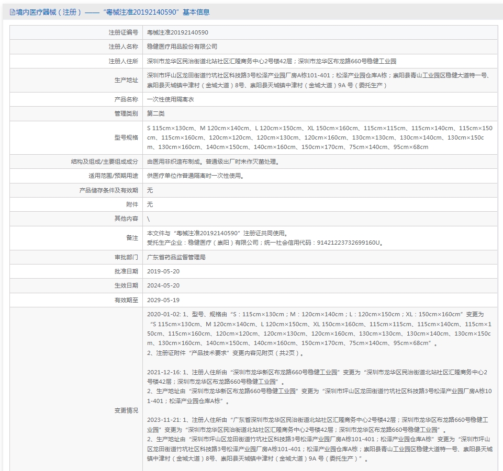Select expiry date 2029-05-19

coord(163,300)
